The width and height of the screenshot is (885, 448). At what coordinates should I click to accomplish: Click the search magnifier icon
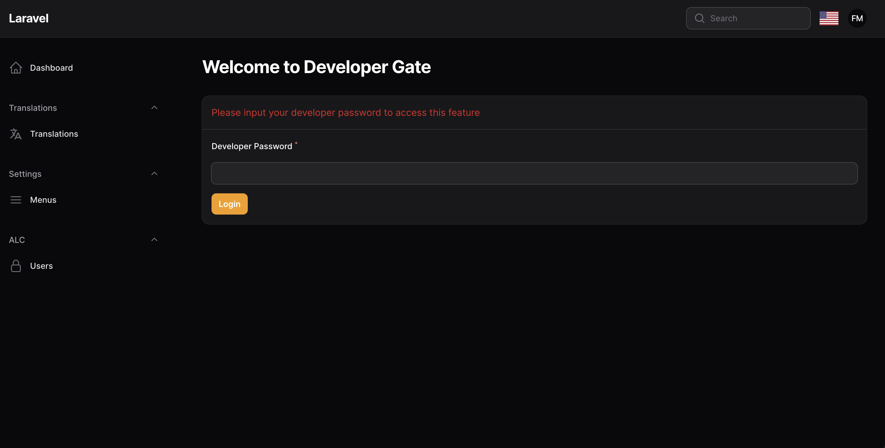pyautogui.click(x=699, y=18)
